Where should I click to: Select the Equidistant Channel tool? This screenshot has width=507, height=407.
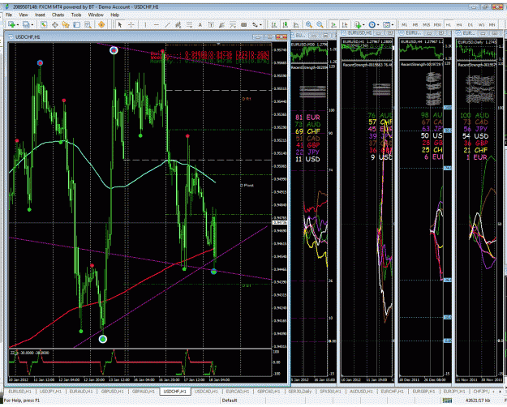tap(178, 24)
